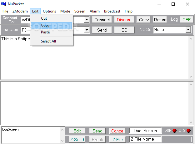This screenshot has height=144, width=195.
Task: Choose Cut from the Edit menu
Action: [52, 18]
